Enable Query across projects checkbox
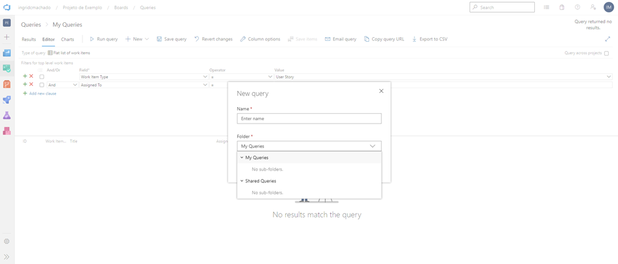This screenshot has width=618, height=264. click(607, 53)
